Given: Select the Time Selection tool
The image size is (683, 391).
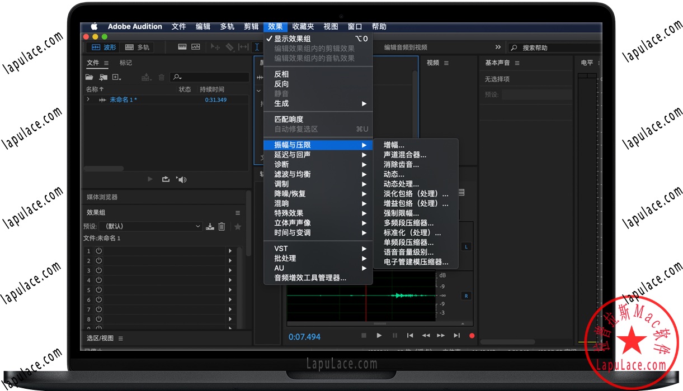Looking at the screenshot, I should tap(257, 47).
